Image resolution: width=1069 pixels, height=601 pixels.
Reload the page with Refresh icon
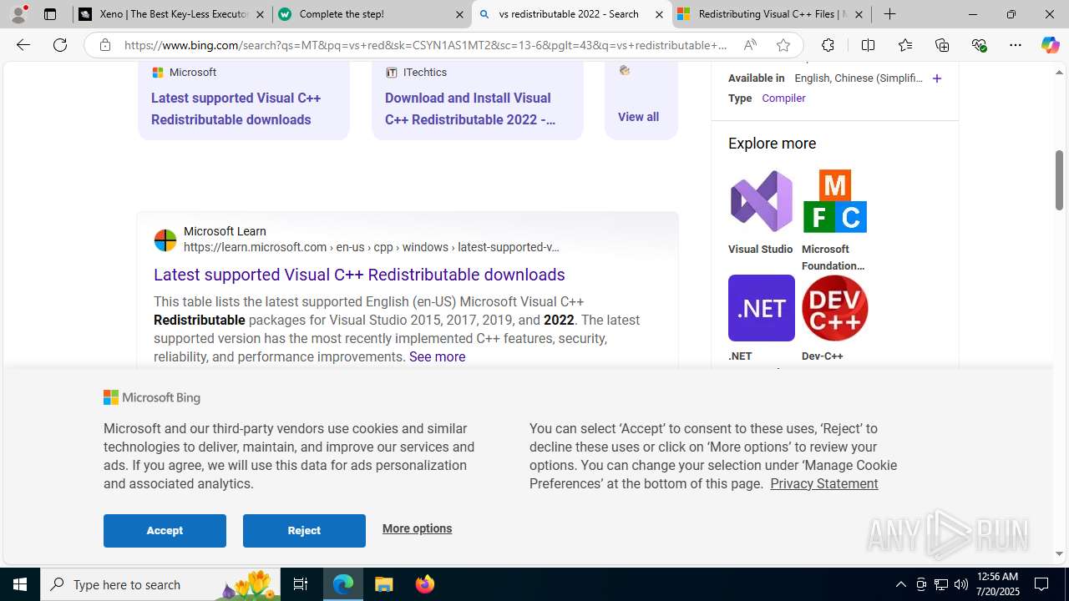coord(60,45)
